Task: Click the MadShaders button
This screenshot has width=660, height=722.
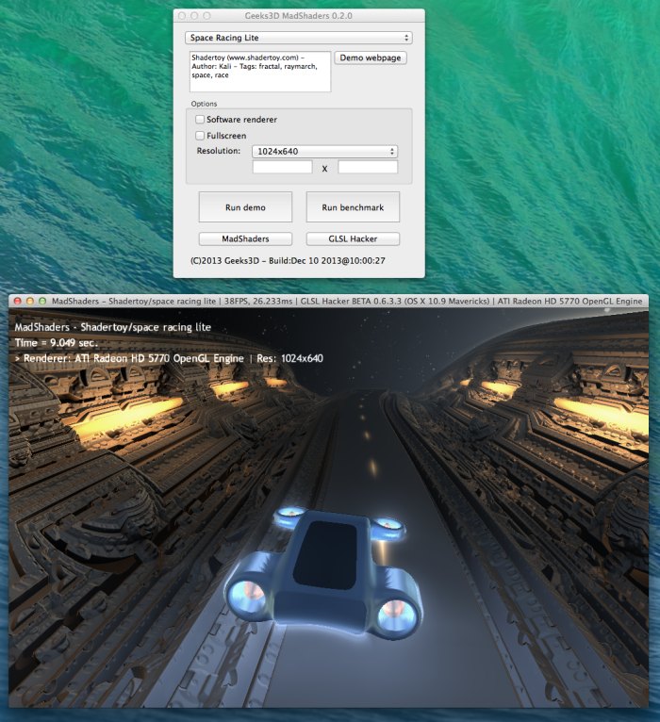Action: click(x=245, y=238)
